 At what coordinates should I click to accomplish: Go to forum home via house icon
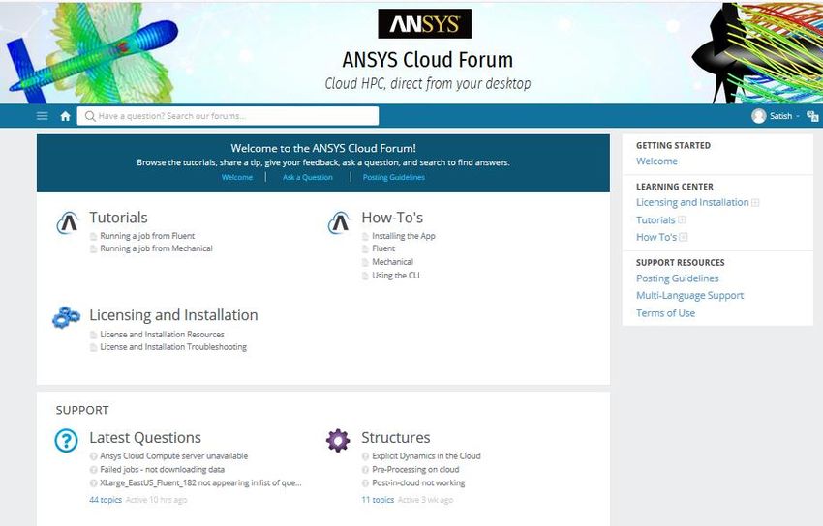tap(65, 116)
